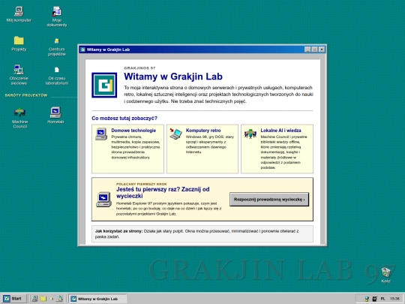Open the Komputery retro heading link
This screenshot has height=304, width=405.
tap(203, 131)
